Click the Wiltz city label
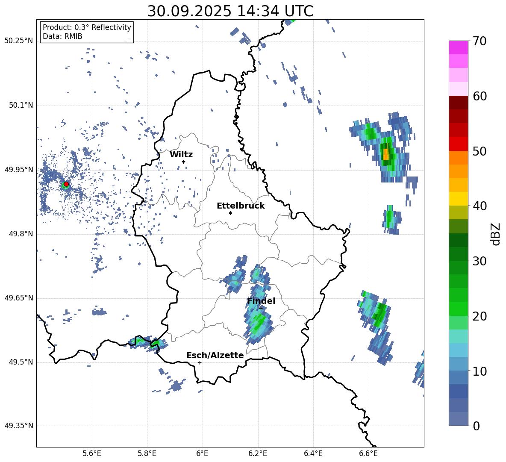Image resolution: width=506 pixels, height=462 pixels. click(181, 155)
